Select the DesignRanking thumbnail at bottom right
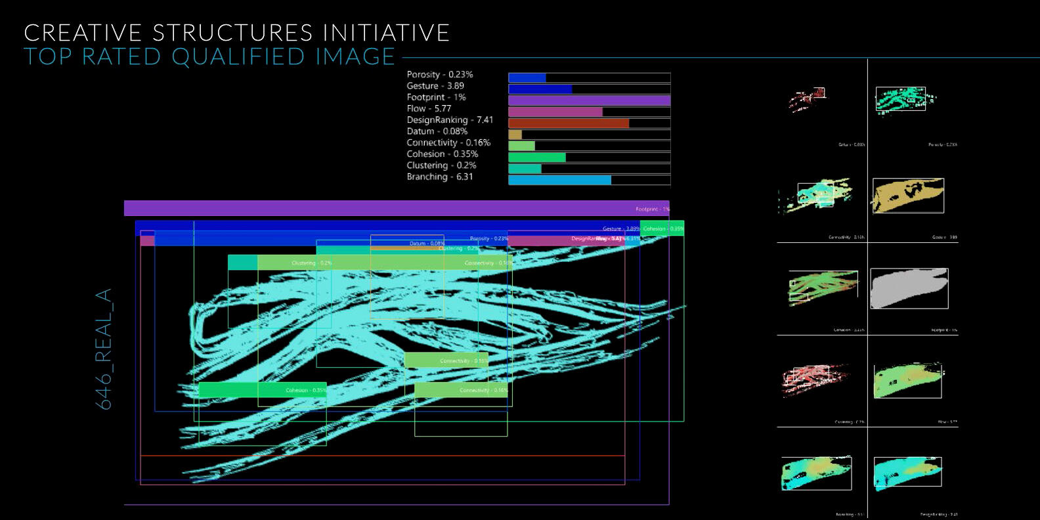1040x520 pixels. pyautogui.click(x=907, y=473)
